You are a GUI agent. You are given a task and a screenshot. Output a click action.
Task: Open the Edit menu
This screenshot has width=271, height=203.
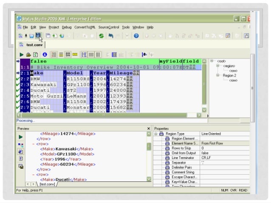click(x=34, y=27)
